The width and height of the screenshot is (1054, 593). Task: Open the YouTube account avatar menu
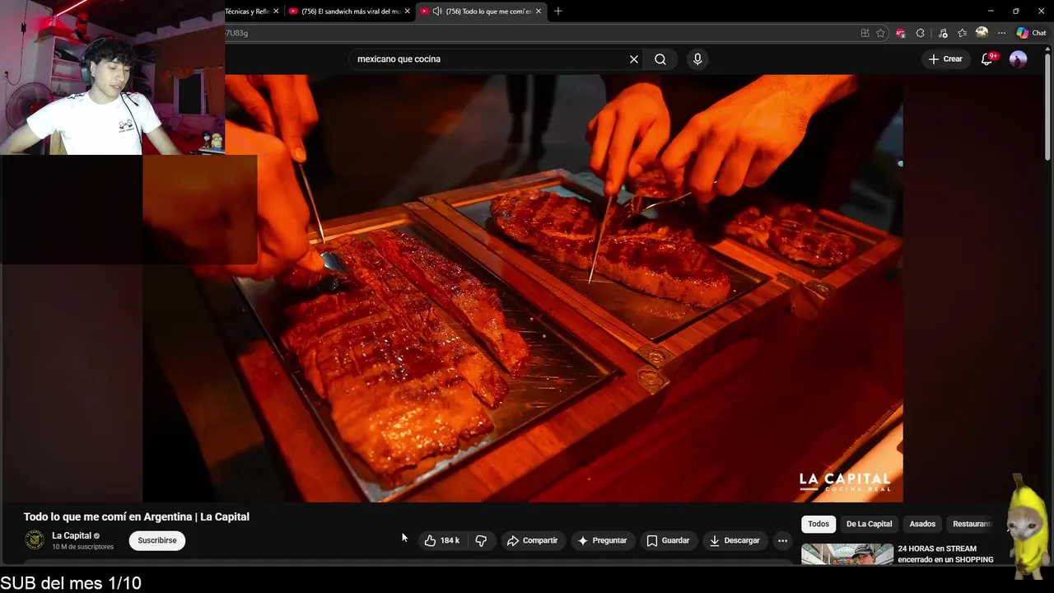coord(1019,59)
